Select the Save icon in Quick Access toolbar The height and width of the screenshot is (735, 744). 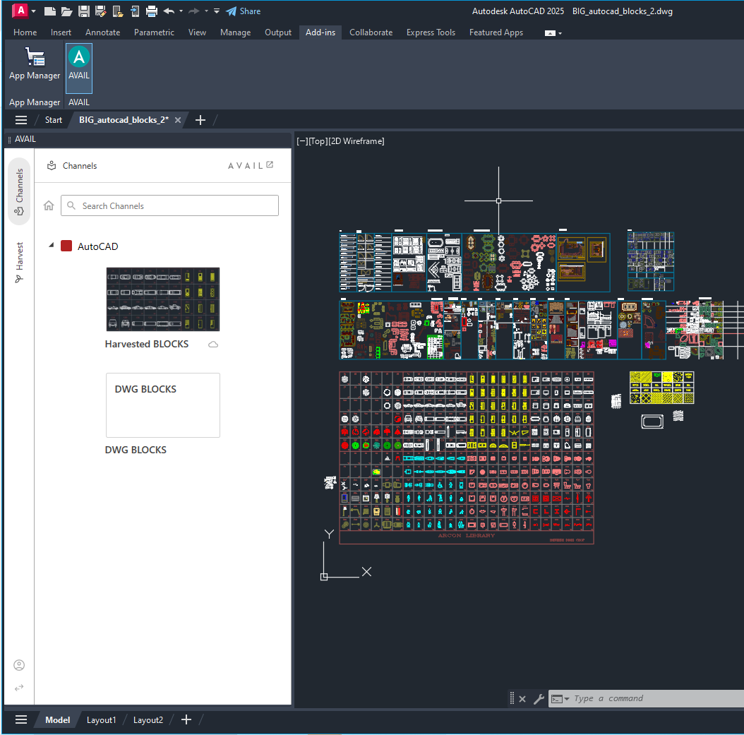tap(83, 11)
